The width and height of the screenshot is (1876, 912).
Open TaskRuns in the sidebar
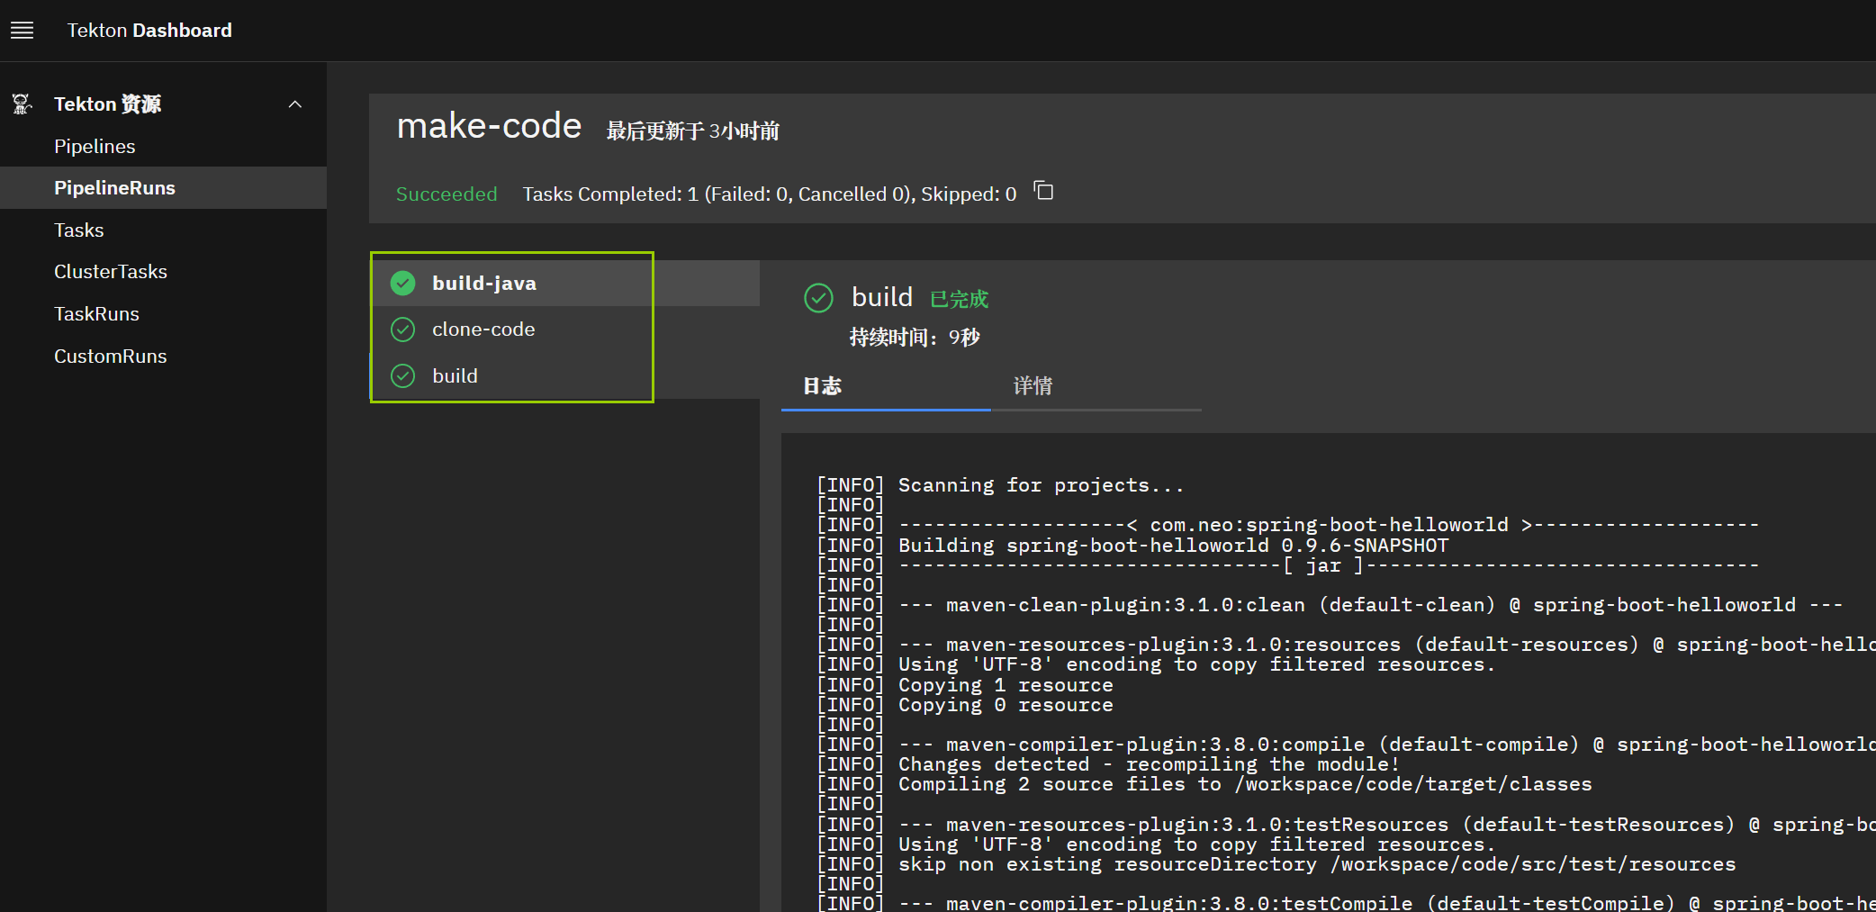pos(163,313)
